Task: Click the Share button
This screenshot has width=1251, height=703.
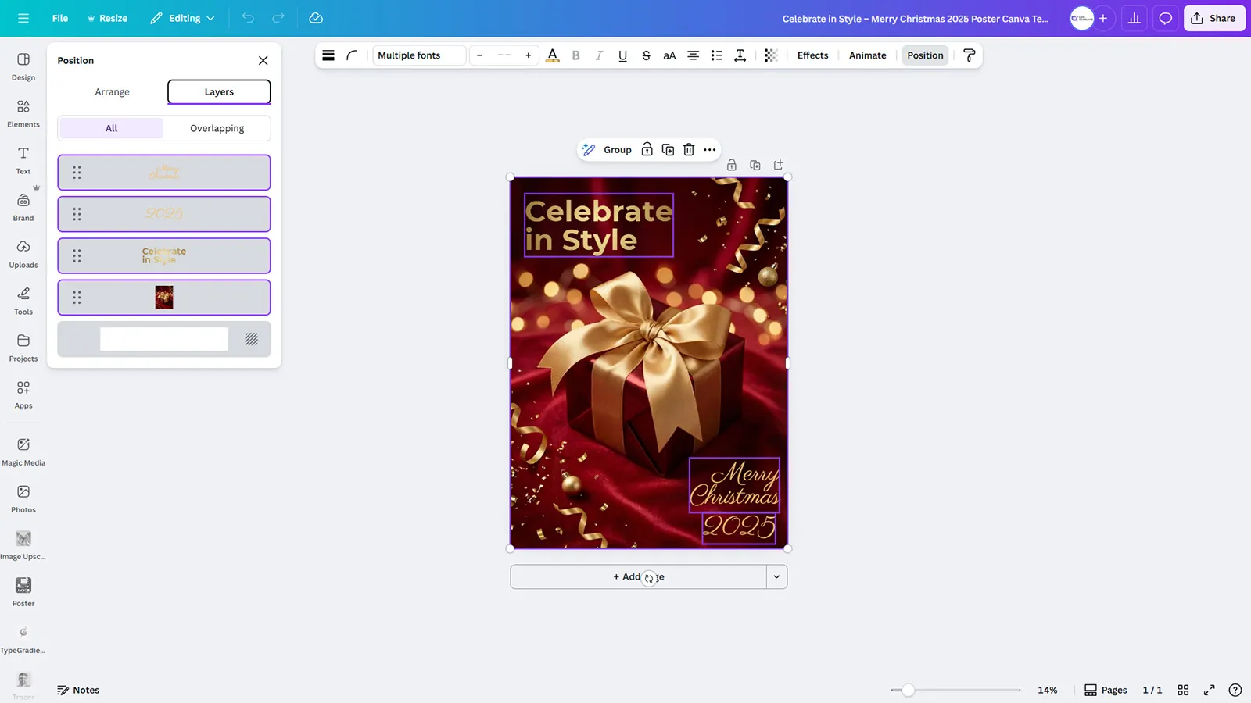Action: click(x=1213, y=17)
